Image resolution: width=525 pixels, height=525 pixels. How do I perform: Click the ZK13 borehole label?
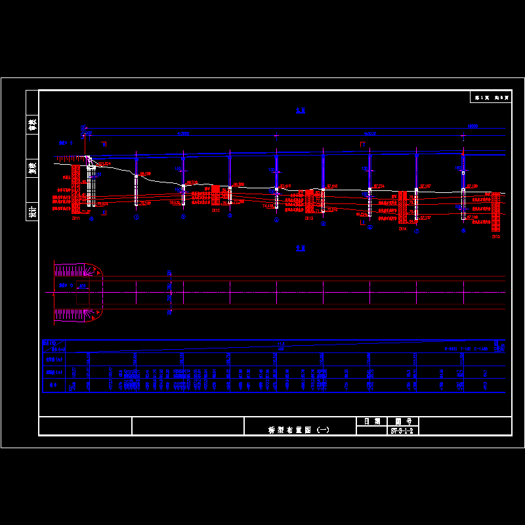(x=309, y=218)
